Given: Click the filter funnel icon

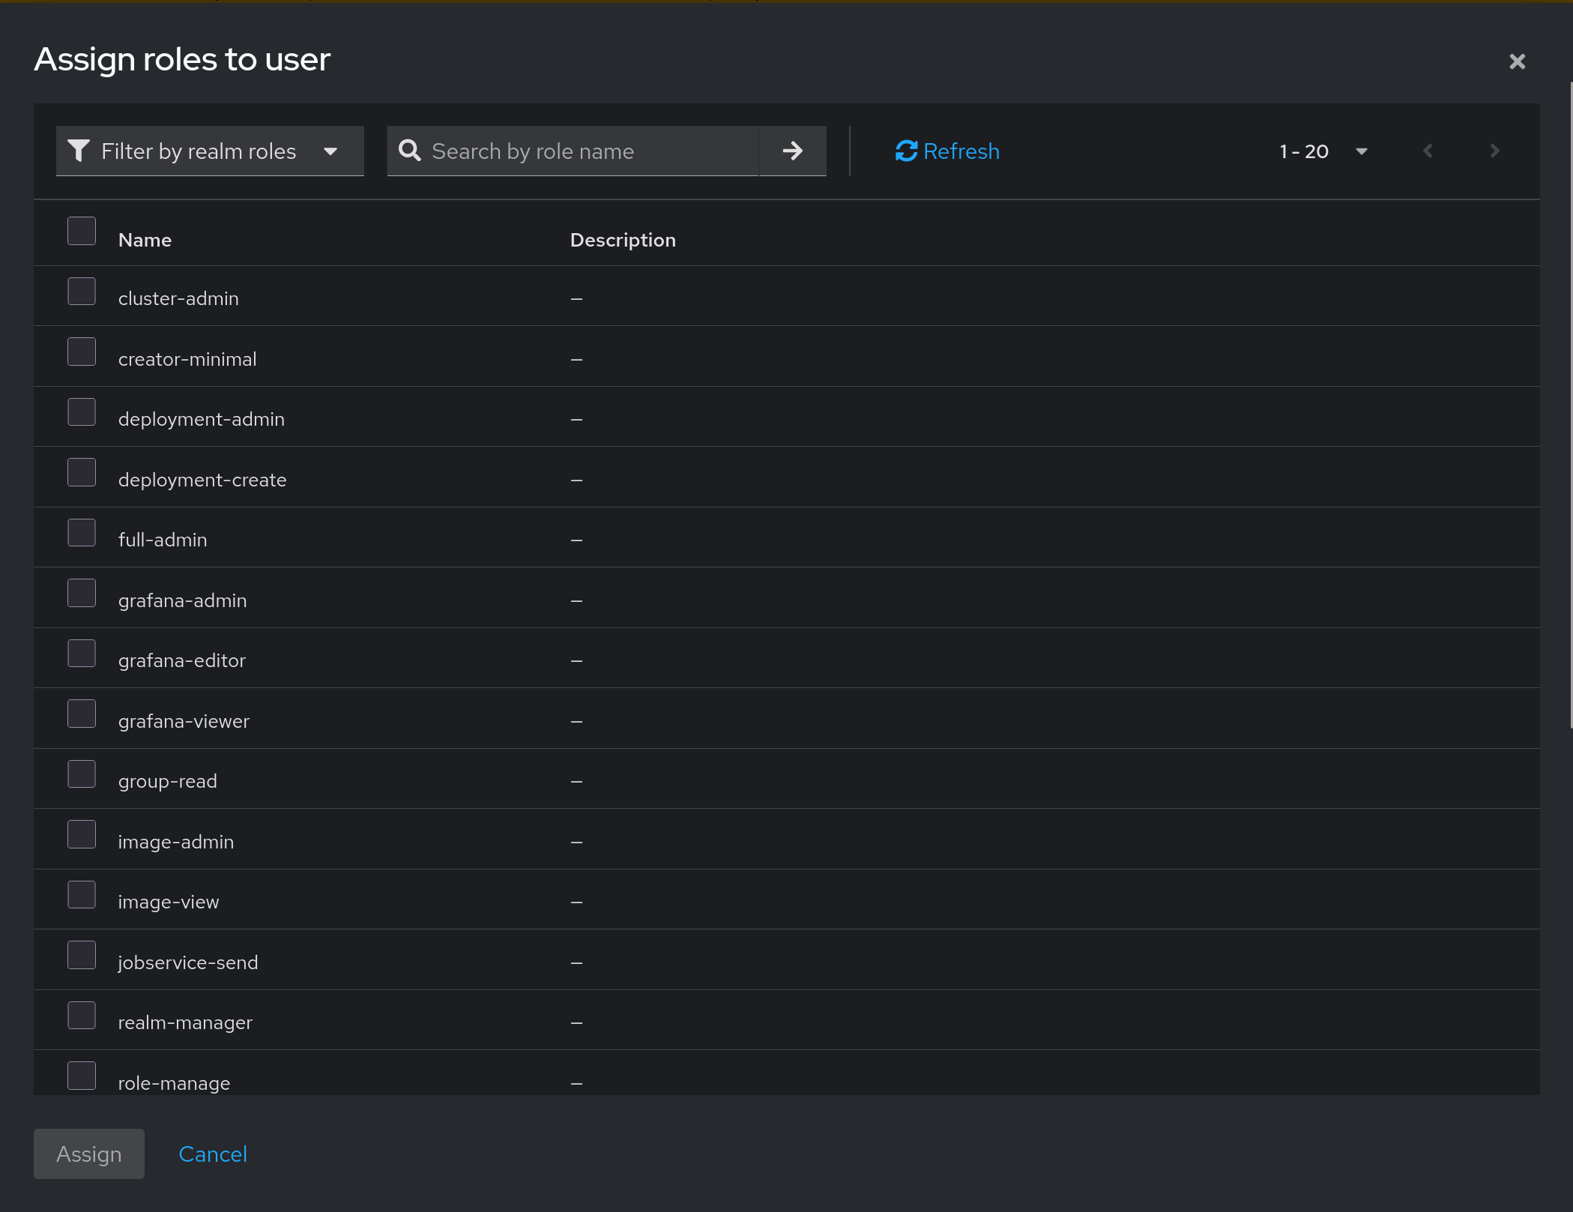Looking at the screenshot, I should (x=78, y=151).
